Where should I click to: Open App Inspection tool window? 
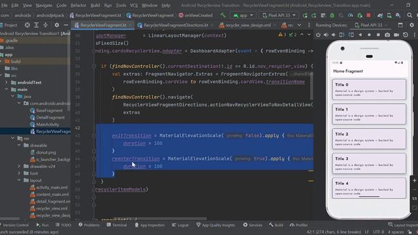[150, 225]
